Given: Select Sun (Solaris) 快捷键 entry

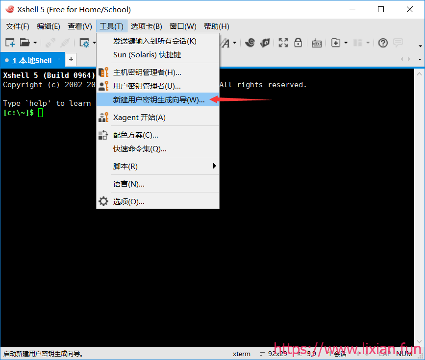Looking at the screenshot, I should tap(158, 55).
